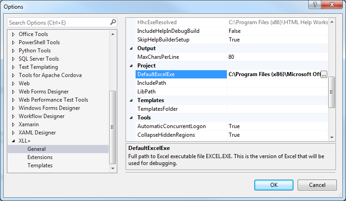Select the XAML Designer tree item
Screen dimensions: 346x201
click(37, 133)
